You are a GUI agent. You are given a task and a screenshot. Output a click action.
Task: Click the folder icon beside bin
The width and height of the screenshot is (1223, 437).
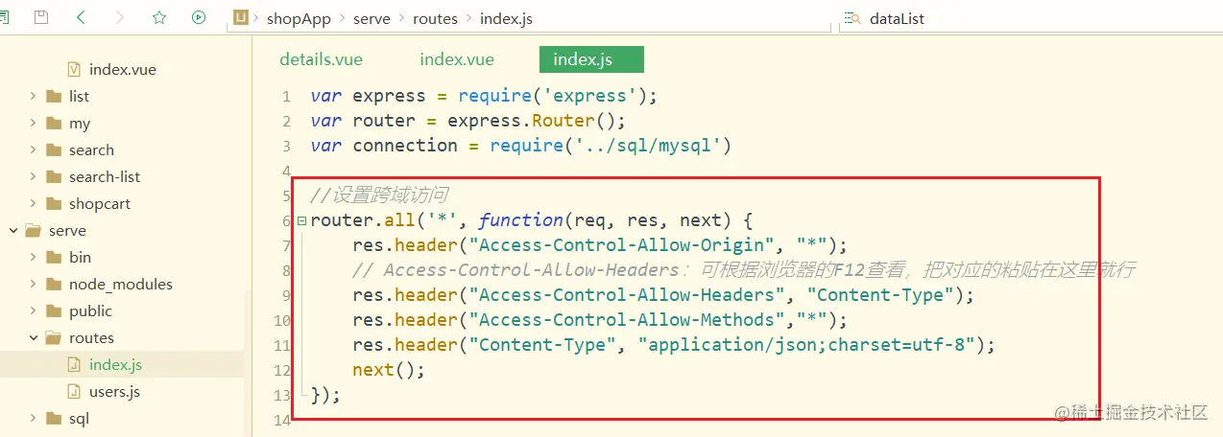(x=53, y=257)
